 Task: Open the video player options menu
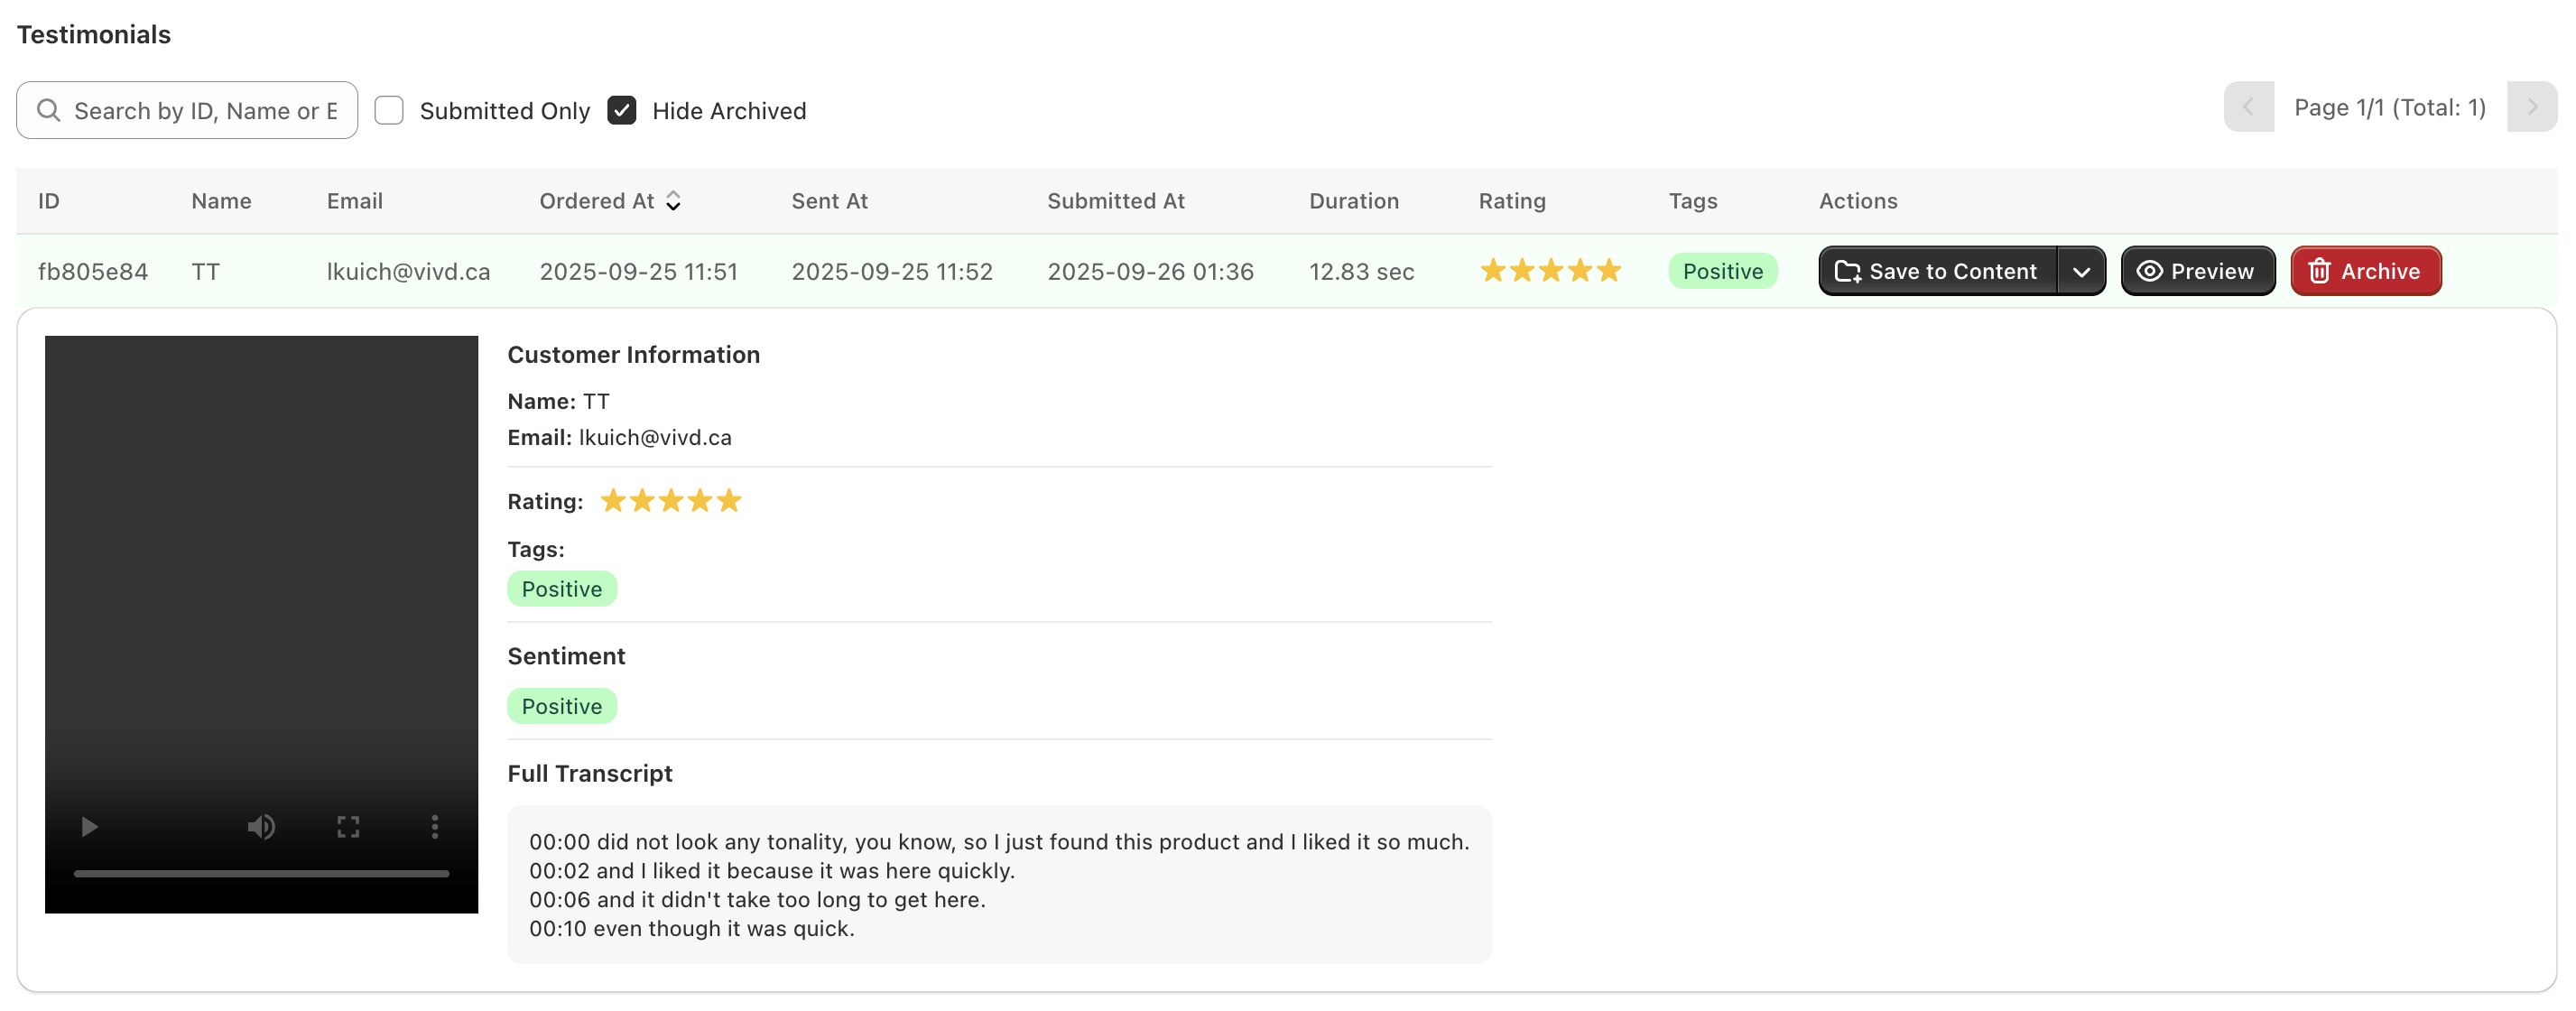(434, 826)
